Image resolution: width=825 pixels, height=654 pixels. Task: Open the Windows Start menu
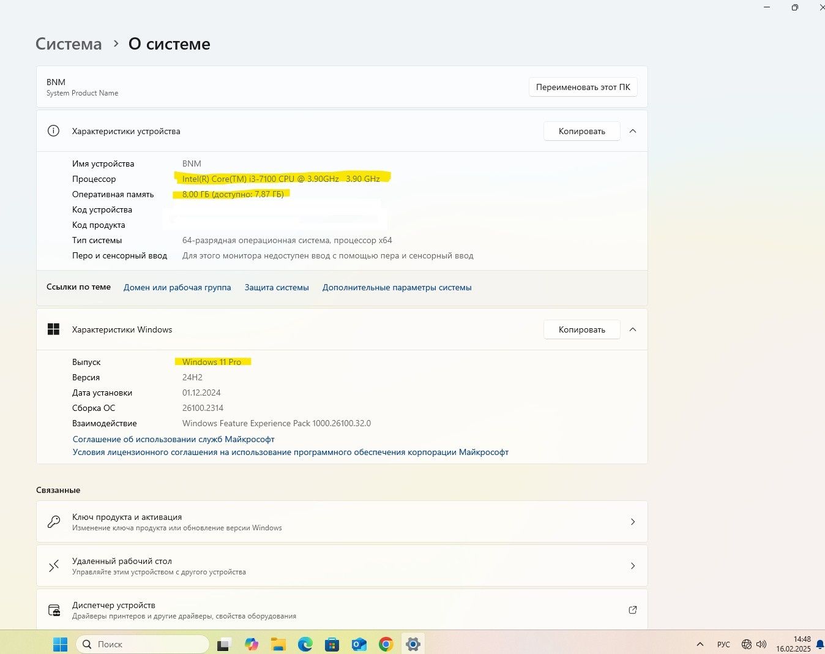[60, 644]
